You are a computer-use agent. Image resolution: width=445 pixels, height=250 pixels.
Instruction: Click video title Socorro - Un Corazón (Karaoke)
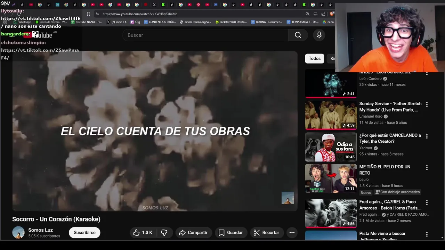[56, 219]
